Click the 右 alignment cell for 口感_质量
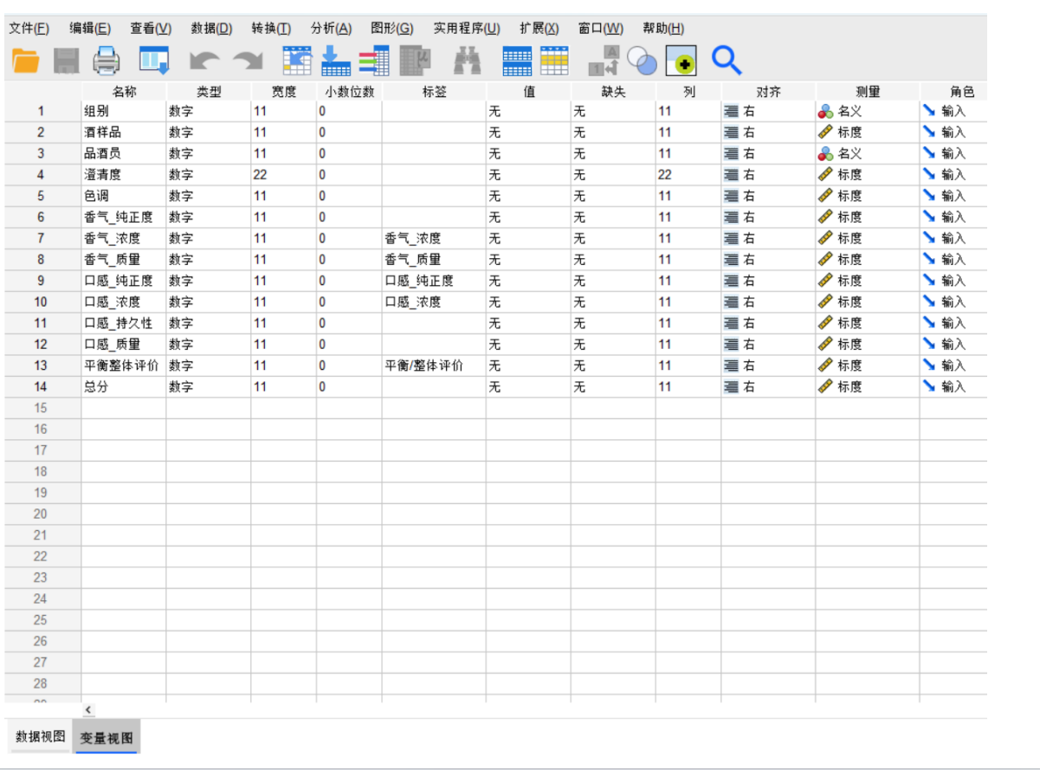1040x770 pixels. 768,345
